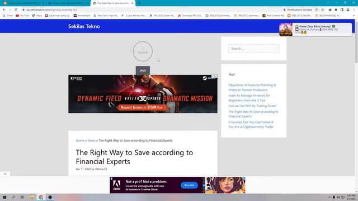Click the Chrome icon on the taskbar
This screenshot has width=358, height=201.
(41, 197)
